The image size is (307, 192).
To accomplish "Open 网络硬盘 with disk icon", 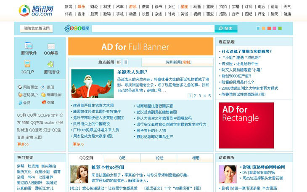I will tap(28, 87).
